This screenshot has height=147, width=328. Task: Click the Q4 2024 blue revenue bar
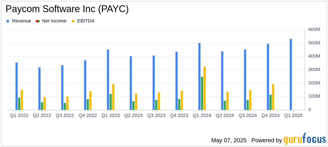coord(268,77)
